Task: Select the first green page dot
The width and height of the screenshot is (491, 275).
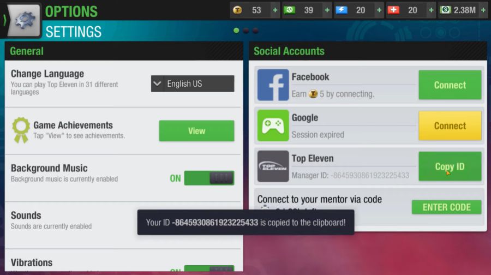Action: coord(236,31)
